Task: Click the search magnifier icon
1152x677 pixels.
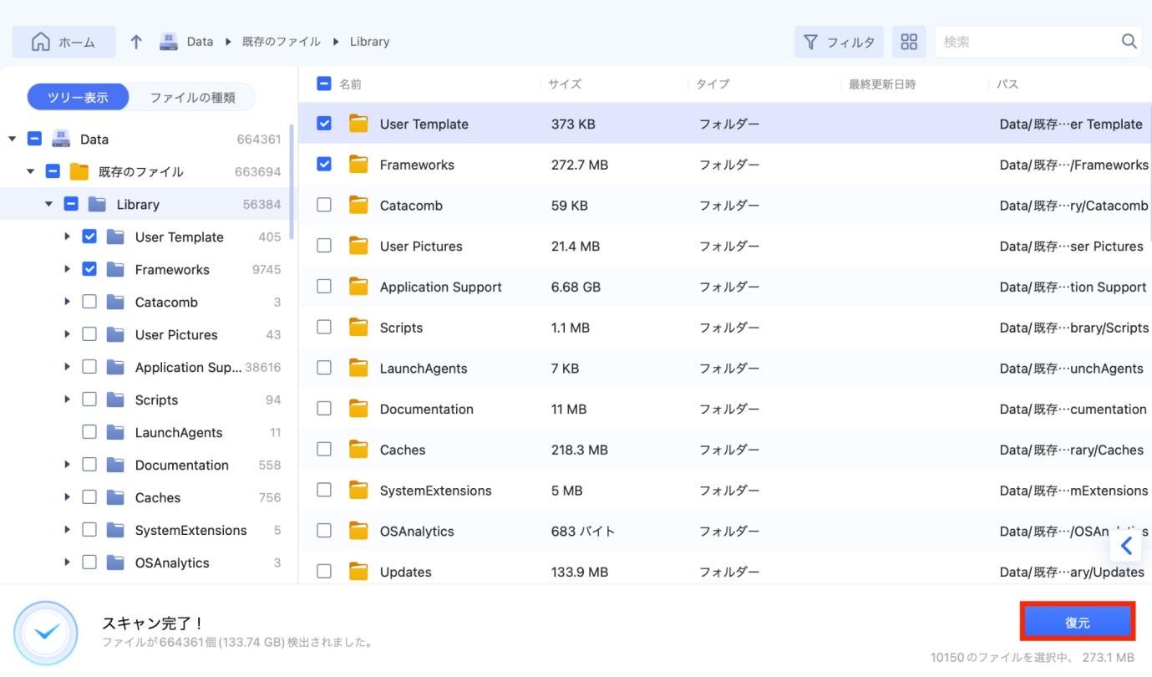Action: pyautogui.click(x=1129, y=42)
